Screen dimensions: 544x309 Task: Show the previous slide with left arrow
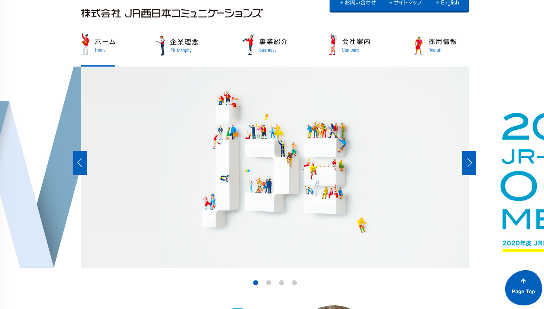[80, 163]
